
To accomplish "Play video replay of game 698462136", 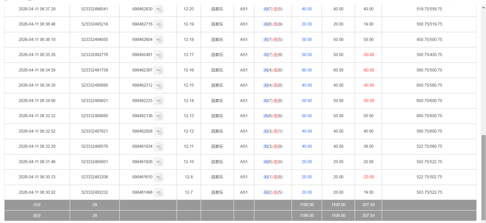I will [x=159, y=116].
